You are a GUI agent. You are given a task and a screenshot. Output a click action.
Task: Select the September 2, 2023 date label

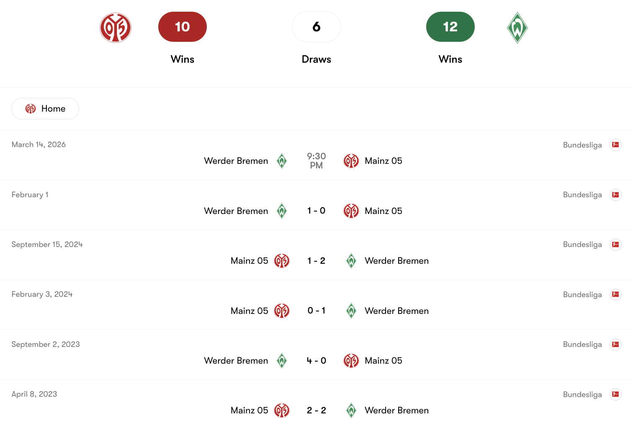[x=46, y=344]
